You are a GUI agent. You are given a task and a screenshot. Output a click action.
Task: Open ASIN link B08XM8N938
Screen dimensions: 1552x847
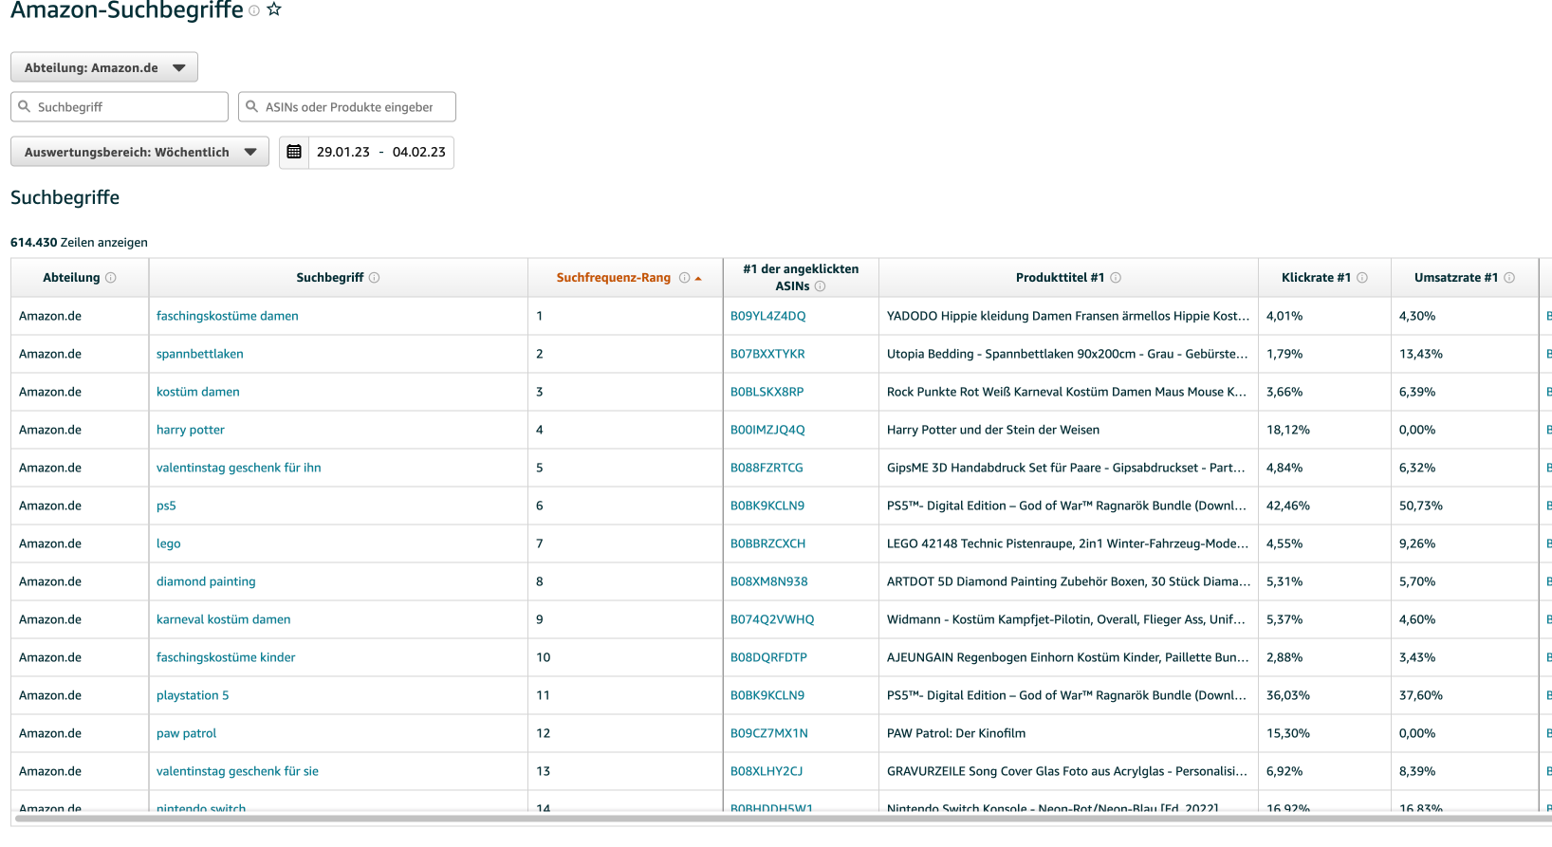pos(769,581)
